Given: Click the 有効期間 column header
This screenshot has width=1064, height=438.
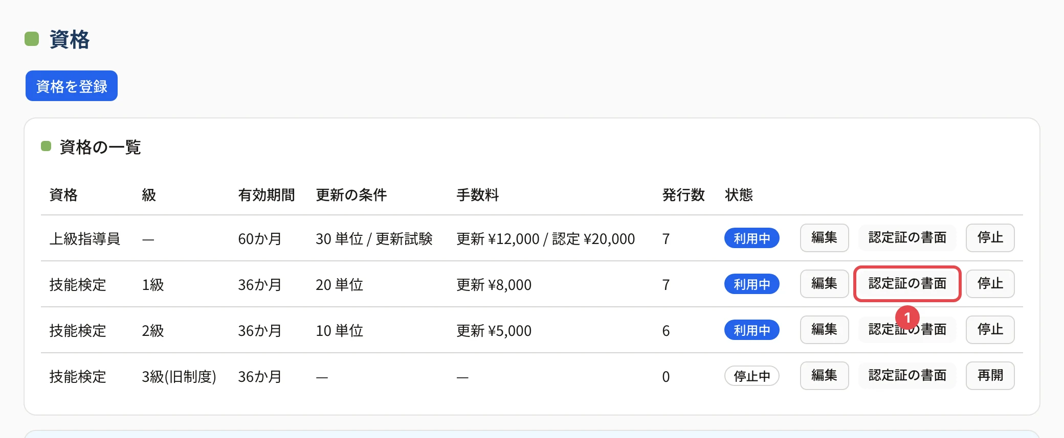Looking at the screenshot, I should tap(267, 195).
